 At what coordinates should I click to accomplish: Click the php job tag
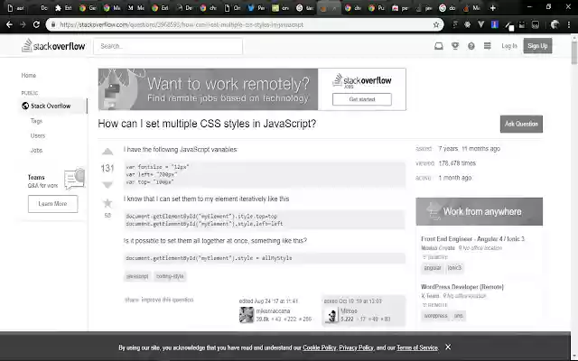[x=458, y=316]
